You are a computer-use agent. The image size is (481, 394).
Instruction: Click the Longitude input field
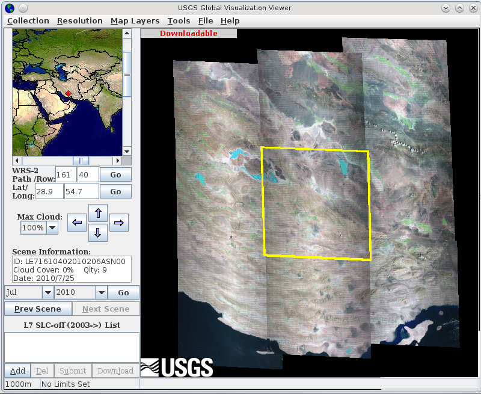[x=82, y=191]
